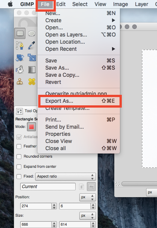The image size is (157, 228).
Task: Tick the Rounded corners checkbox
Action: (19, 157)
